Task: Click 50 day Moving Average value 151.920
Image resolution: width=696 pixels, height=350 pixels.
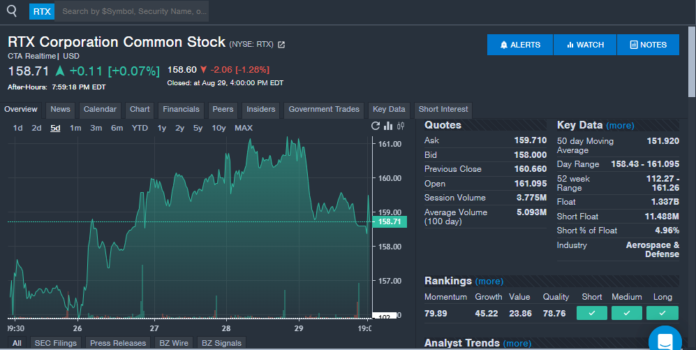Action: 662,141
